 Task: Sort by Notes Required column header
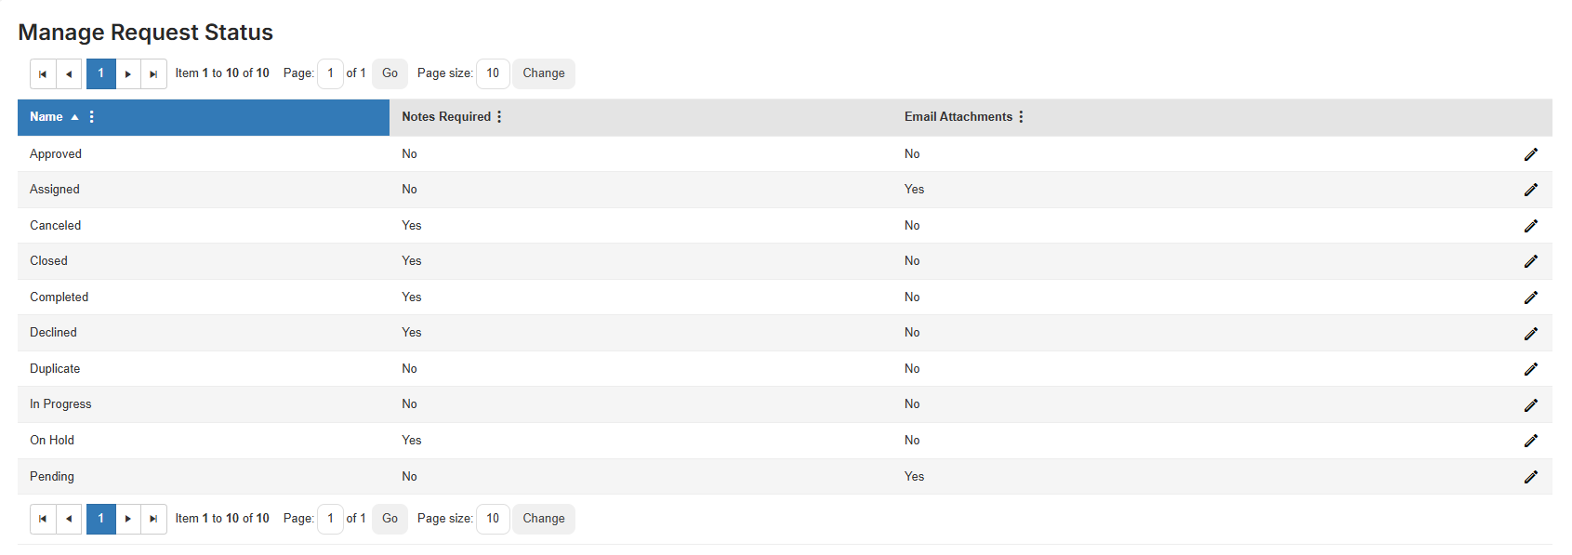[x=446, y=117]
